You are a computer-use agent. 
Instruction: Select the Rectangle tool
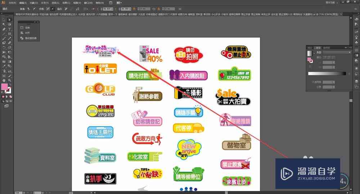click(9, 34)
